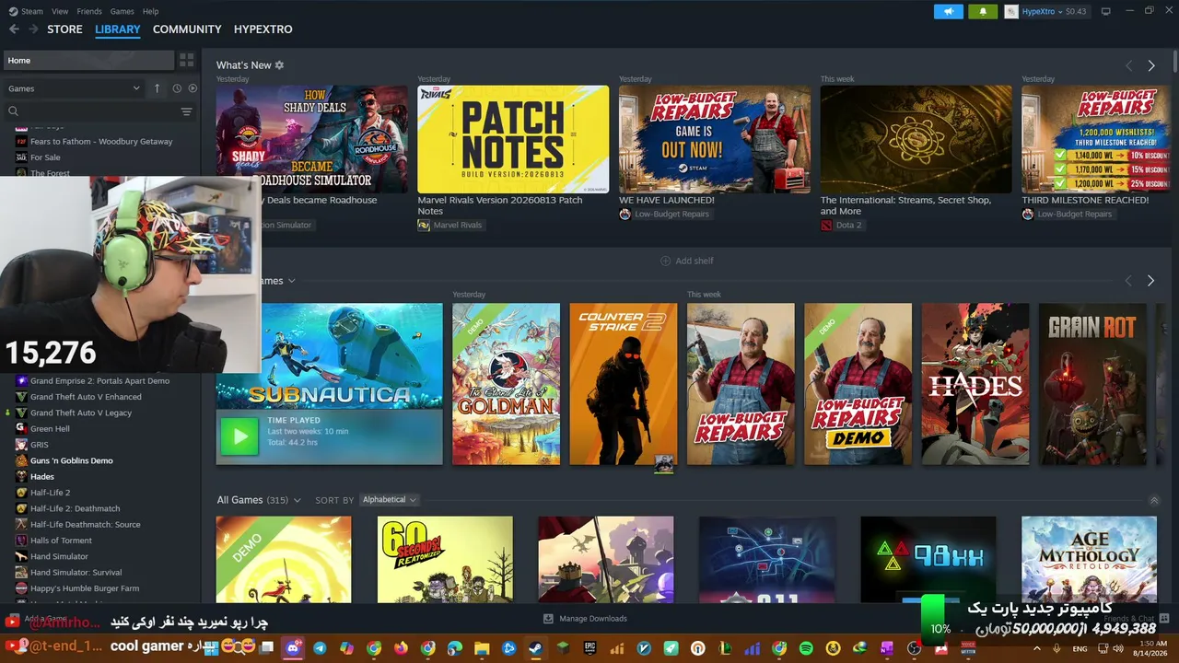Show next What's New items
Image resolution: width=1179 pixels, height=663 pixels.
tap(1151, 65)
